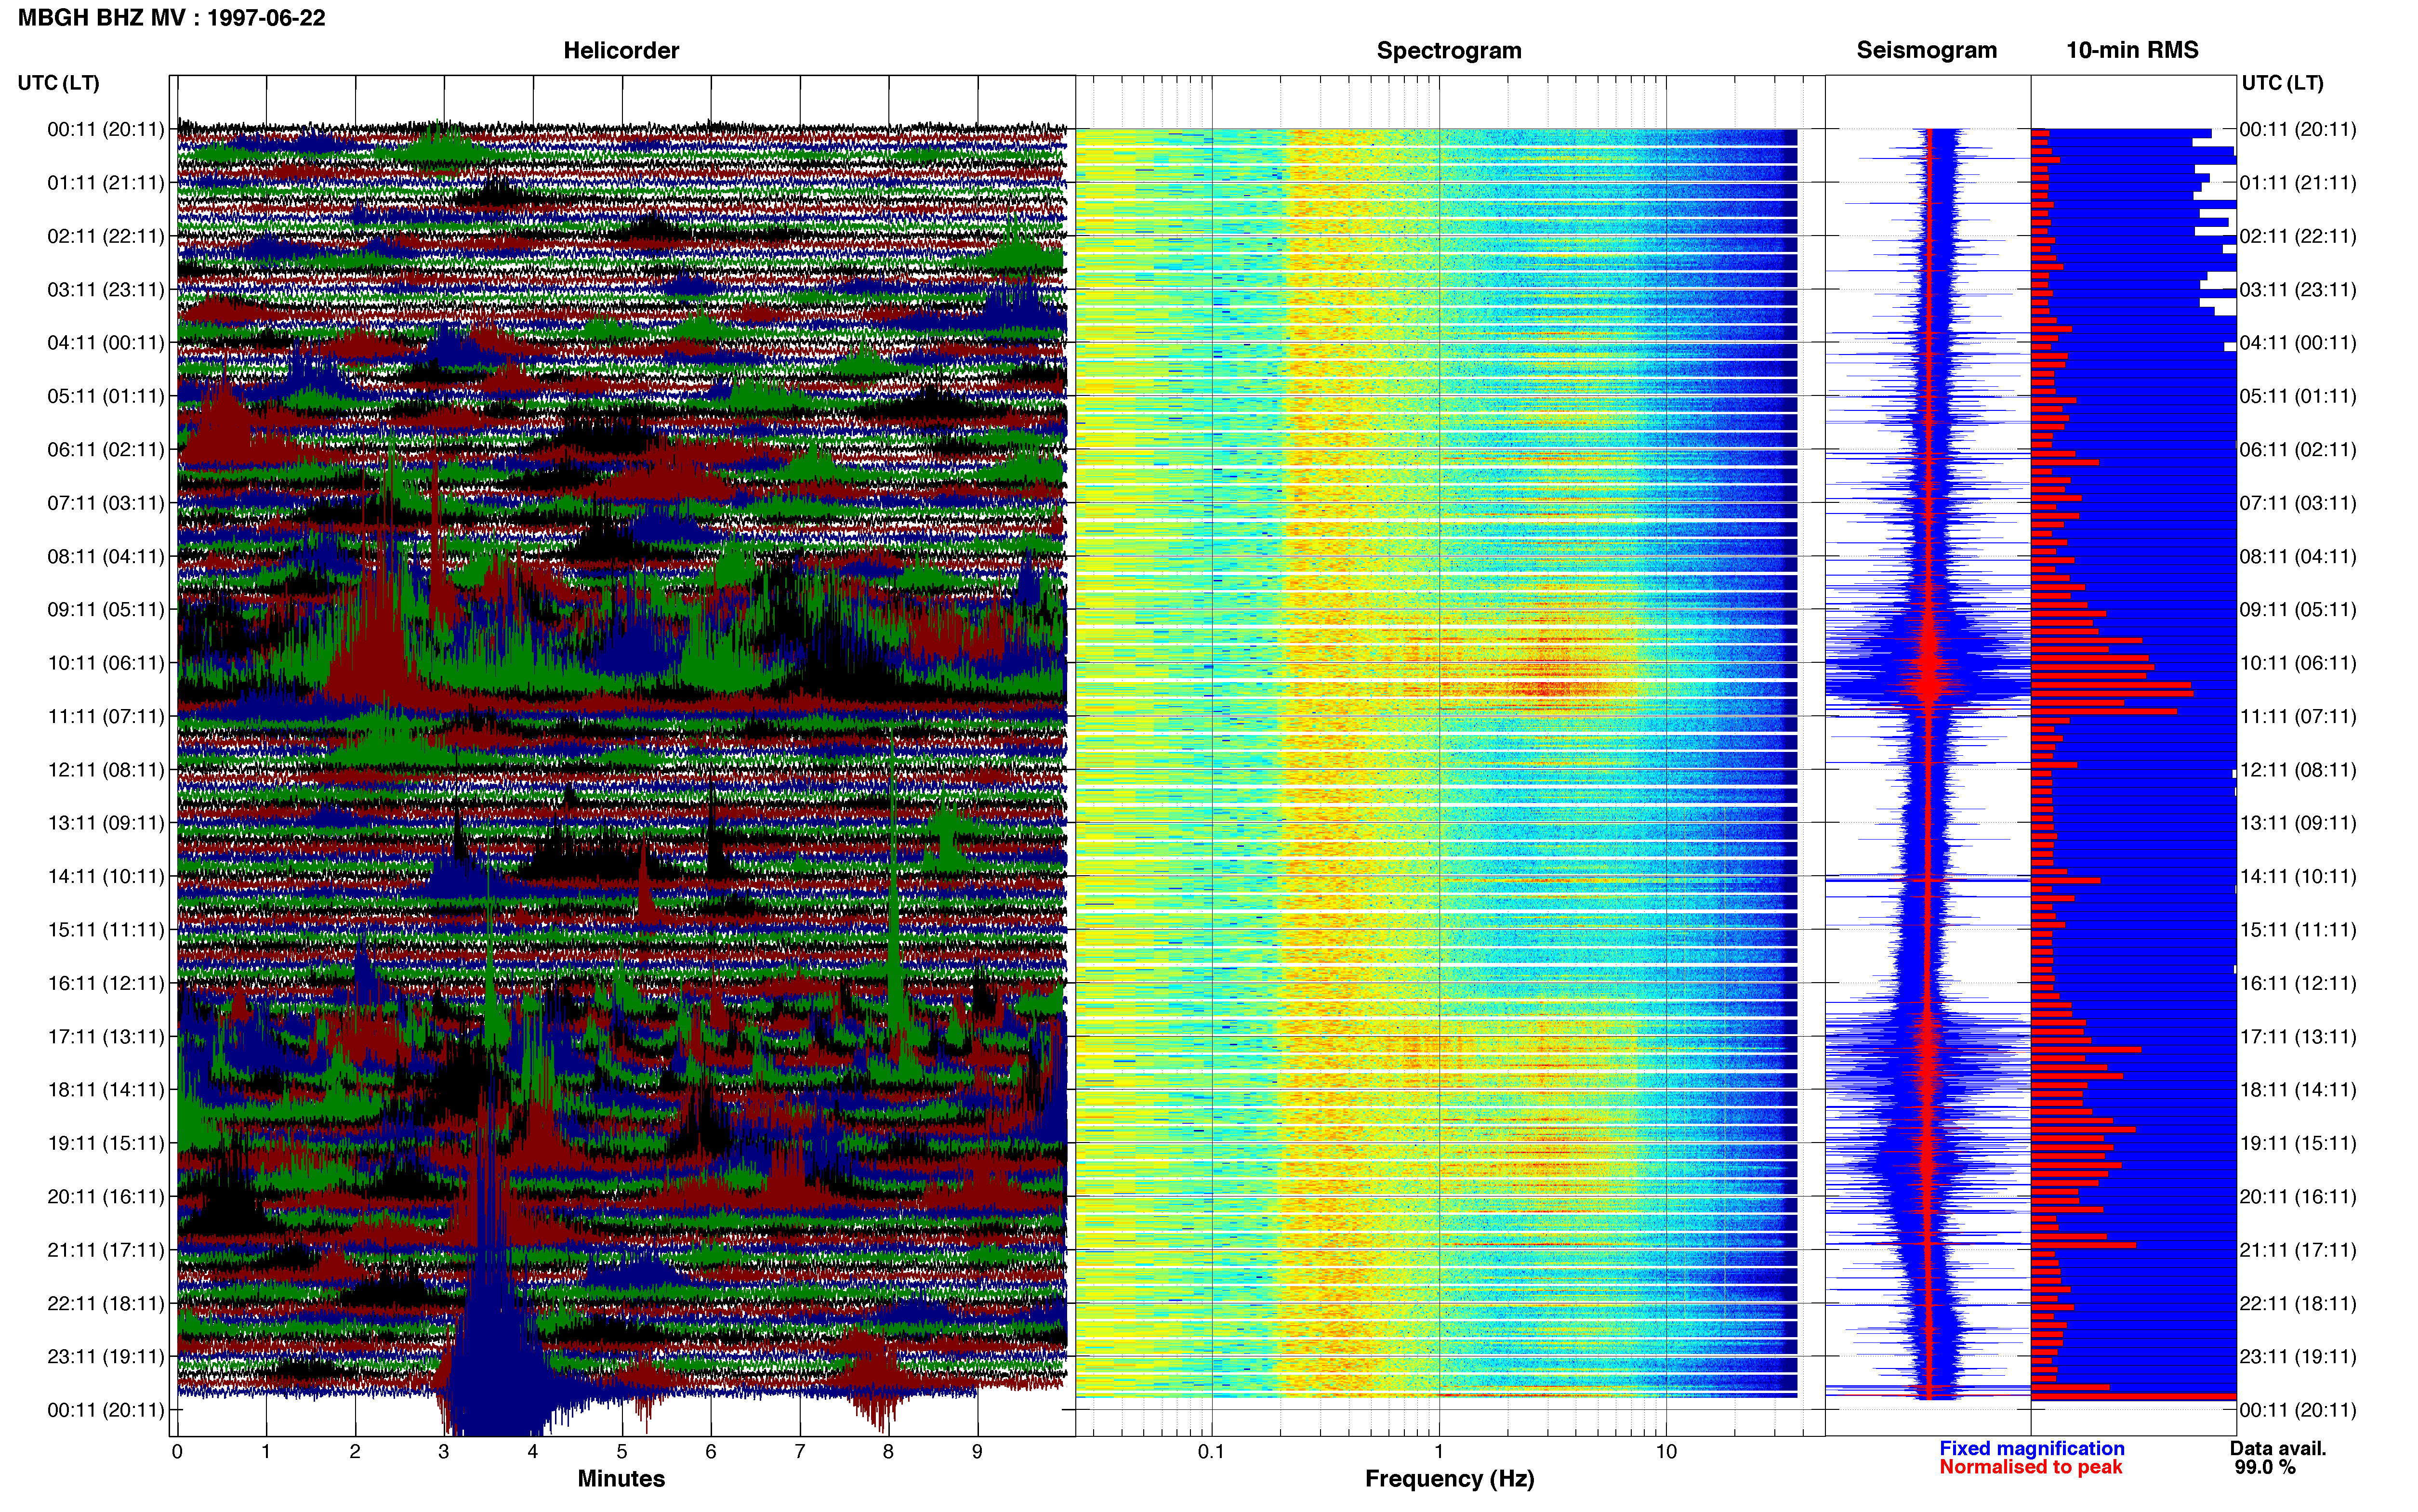Click the left '17:11 (13:11)' time label

coord(106,1036)
